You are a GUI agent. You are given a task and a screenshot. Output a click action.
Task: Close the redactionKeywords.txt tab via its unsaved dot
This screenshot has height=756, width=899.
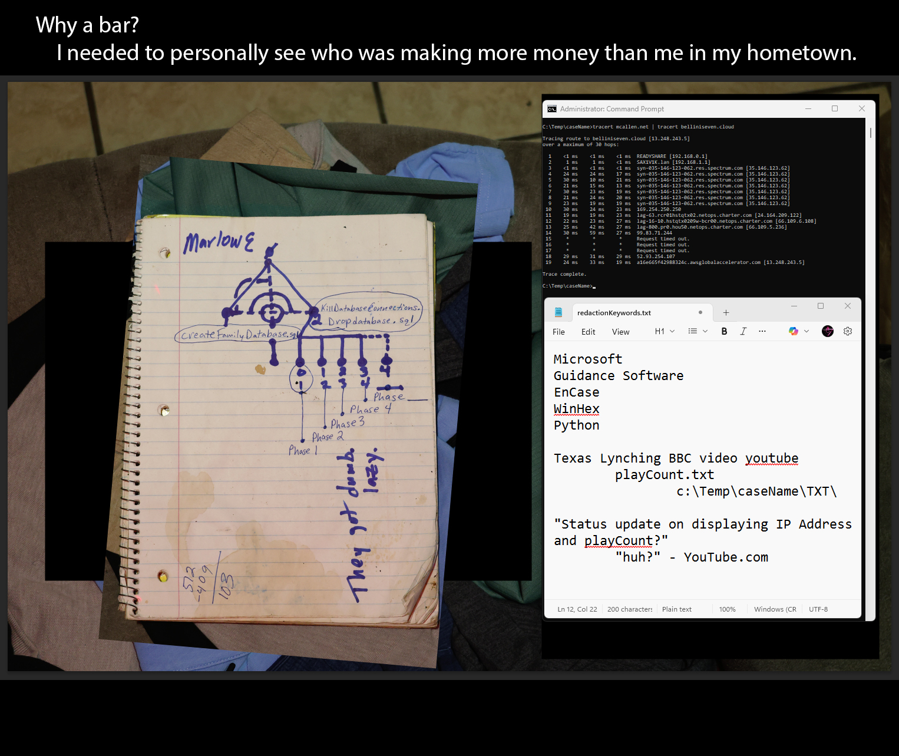tap(700, 312)
